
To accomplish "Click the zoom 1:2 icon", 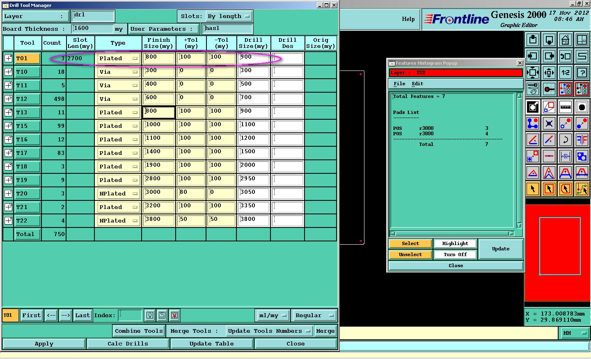I will [565, 73].
